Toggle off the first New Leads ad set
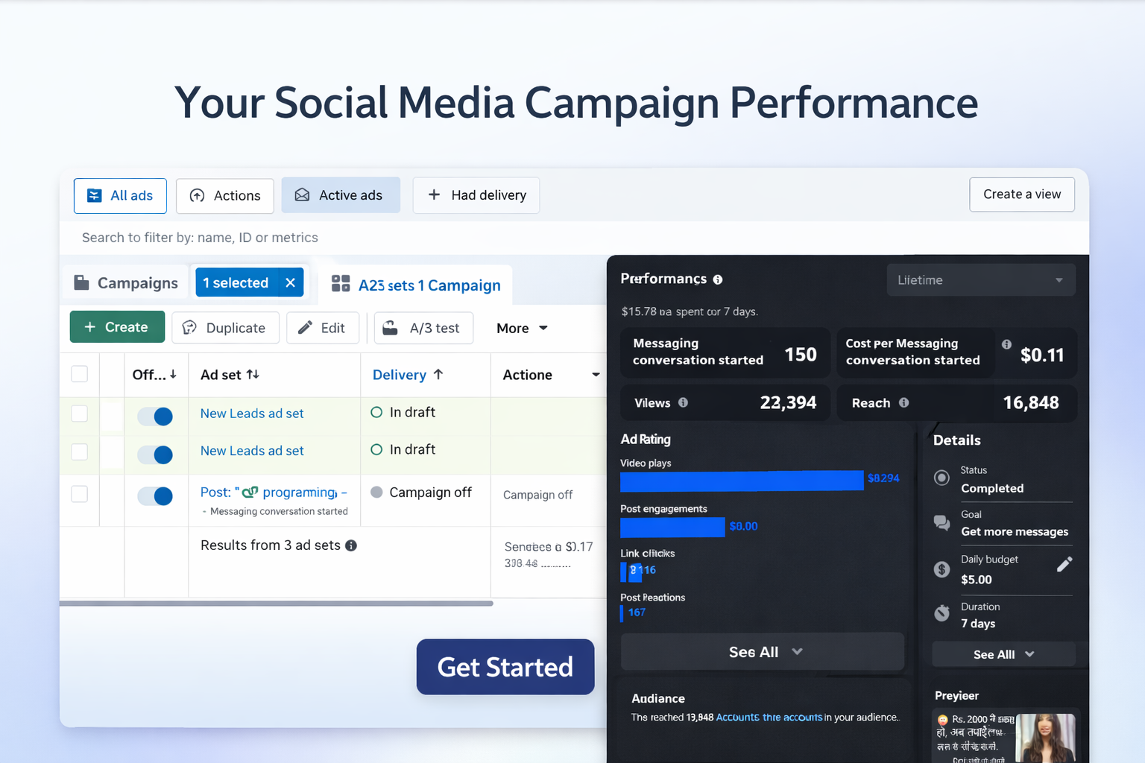Screen dimensions: 1145x763 click(x=155, y=417)
